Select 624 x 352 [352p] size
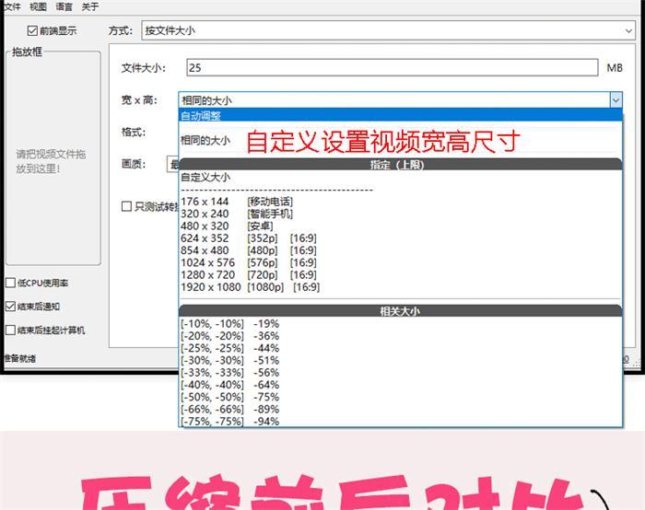Viewport: 645px width, 510px height. (x=401, y=238)
